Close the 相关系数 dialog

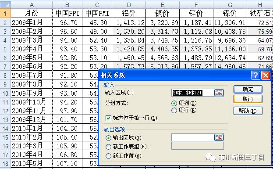266,76
